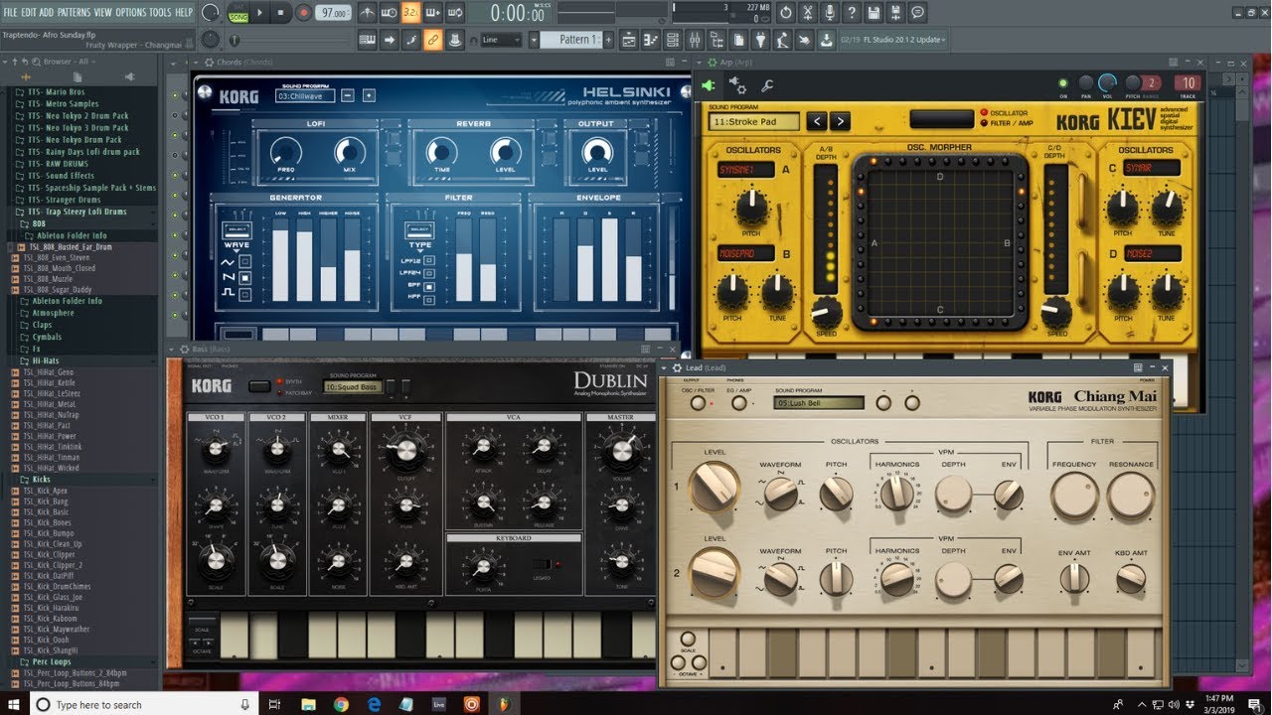Open Arp plugin wrench settings icon
1272x715 pixels.
tap(767, 85)
